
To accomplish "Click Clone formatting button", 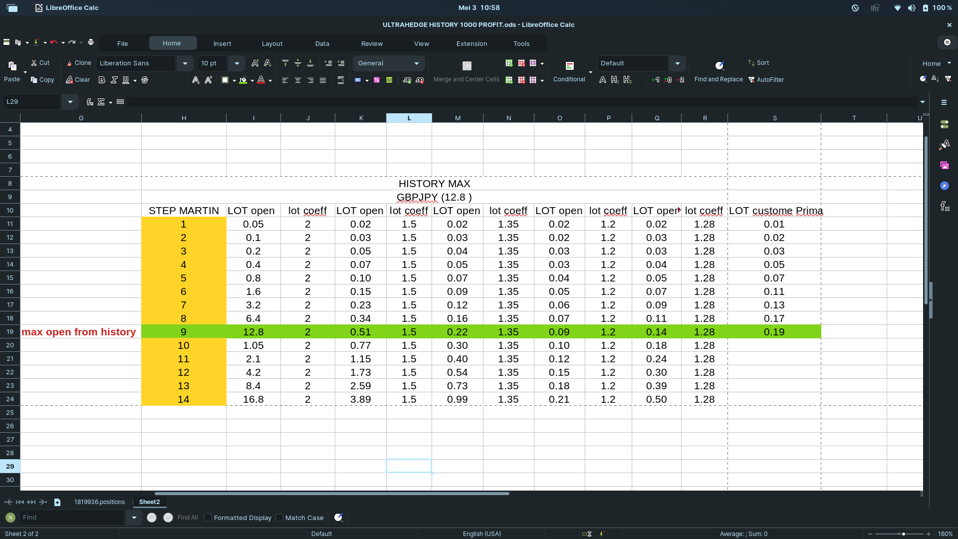I will tap(79, 63).
